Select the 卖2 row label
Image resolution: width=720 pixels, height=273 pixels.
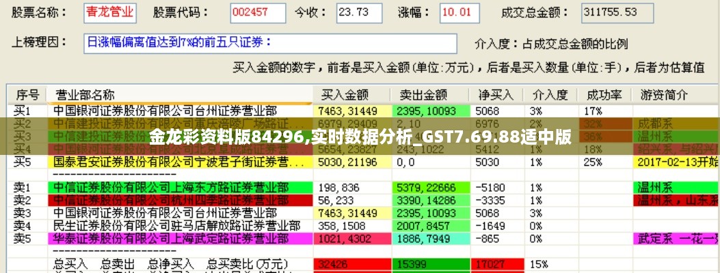tap(22, 200)
